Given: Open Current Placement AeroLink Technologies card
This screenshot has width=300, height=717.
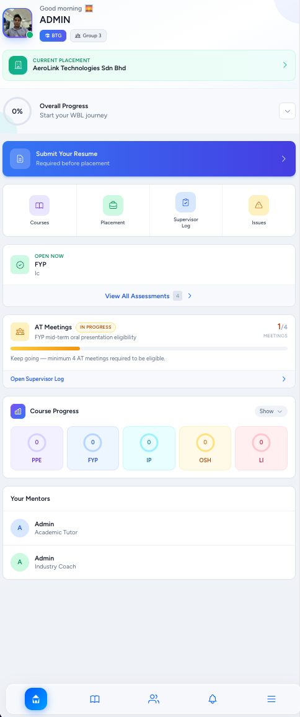Looking at the screenshot, I should coord(149,65).
